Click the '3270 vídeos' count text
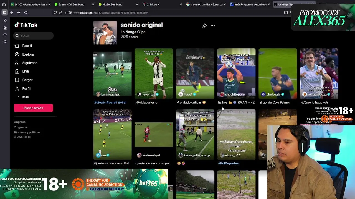 [x=130, y=36]
